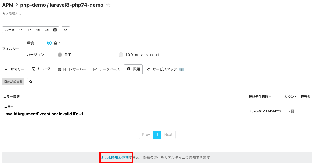314x165 pixels.
Task: Click timestamp 2026-04-11 14:44:26
Action: tap(265, 111)
